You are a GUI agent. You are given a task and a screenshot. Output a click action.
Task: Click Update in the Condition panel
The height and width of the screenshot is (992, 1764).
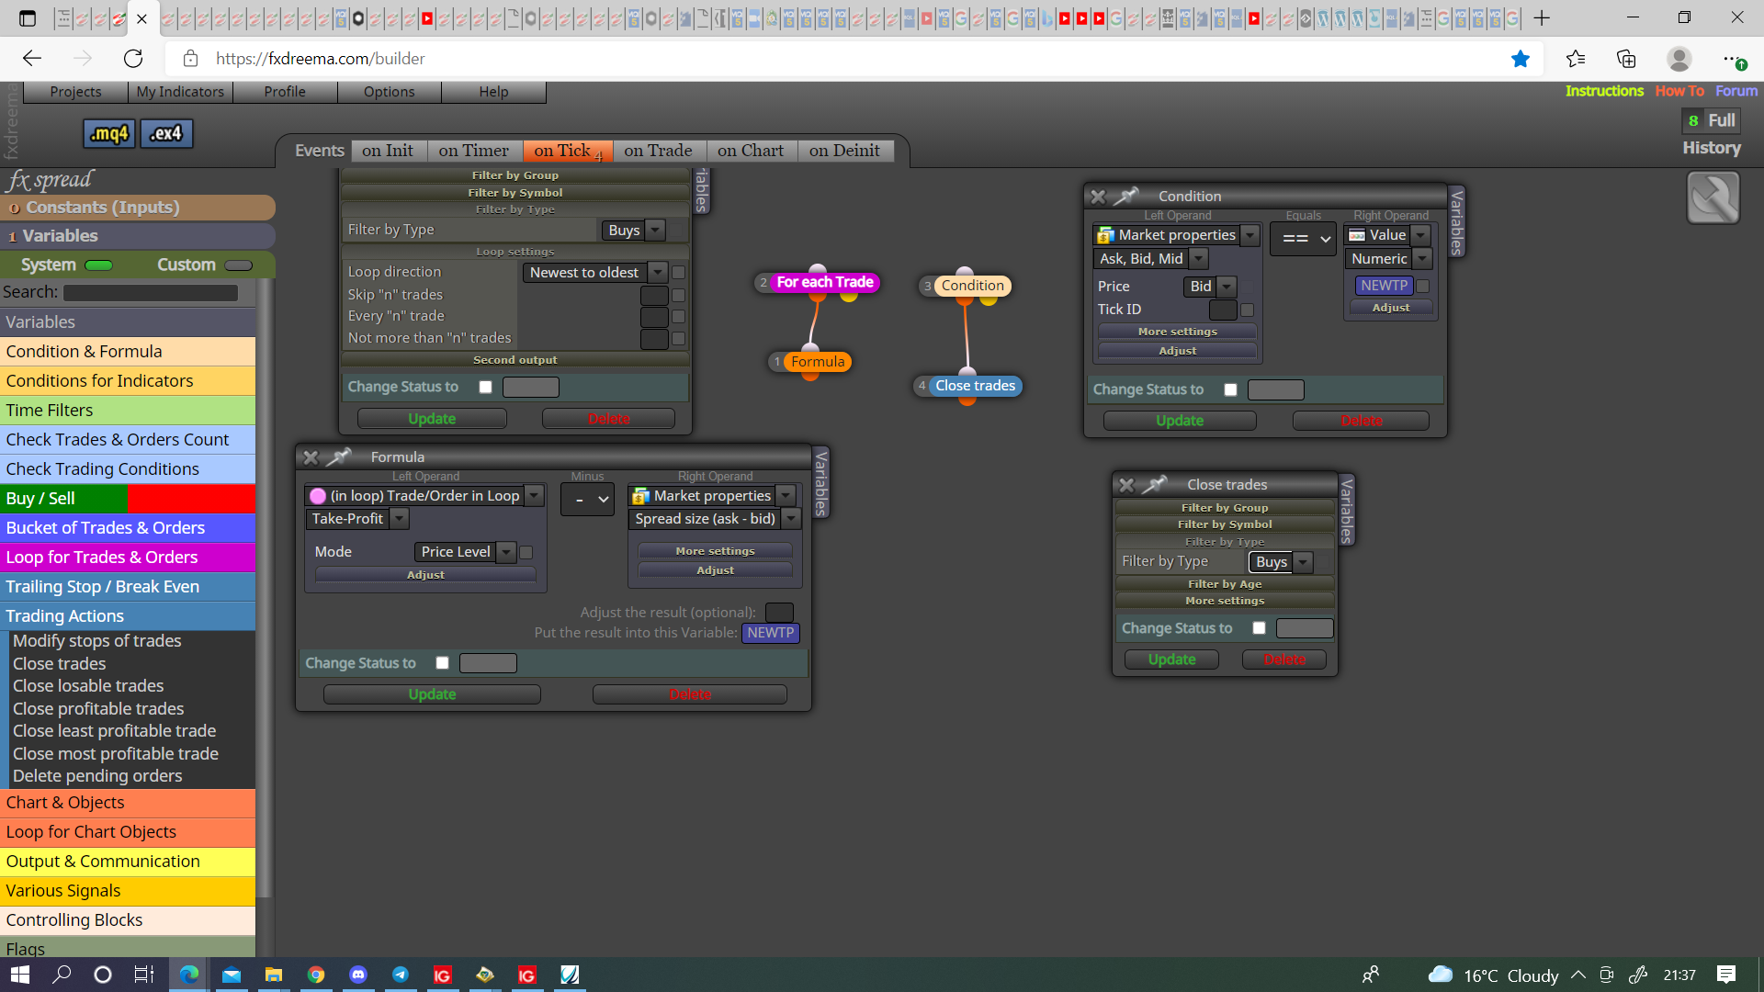point(1180,421)
